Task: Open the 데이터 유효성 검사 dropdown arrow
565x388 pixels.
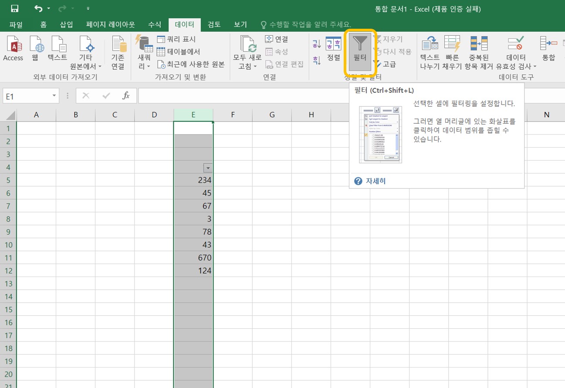Action: click(535, 66)
